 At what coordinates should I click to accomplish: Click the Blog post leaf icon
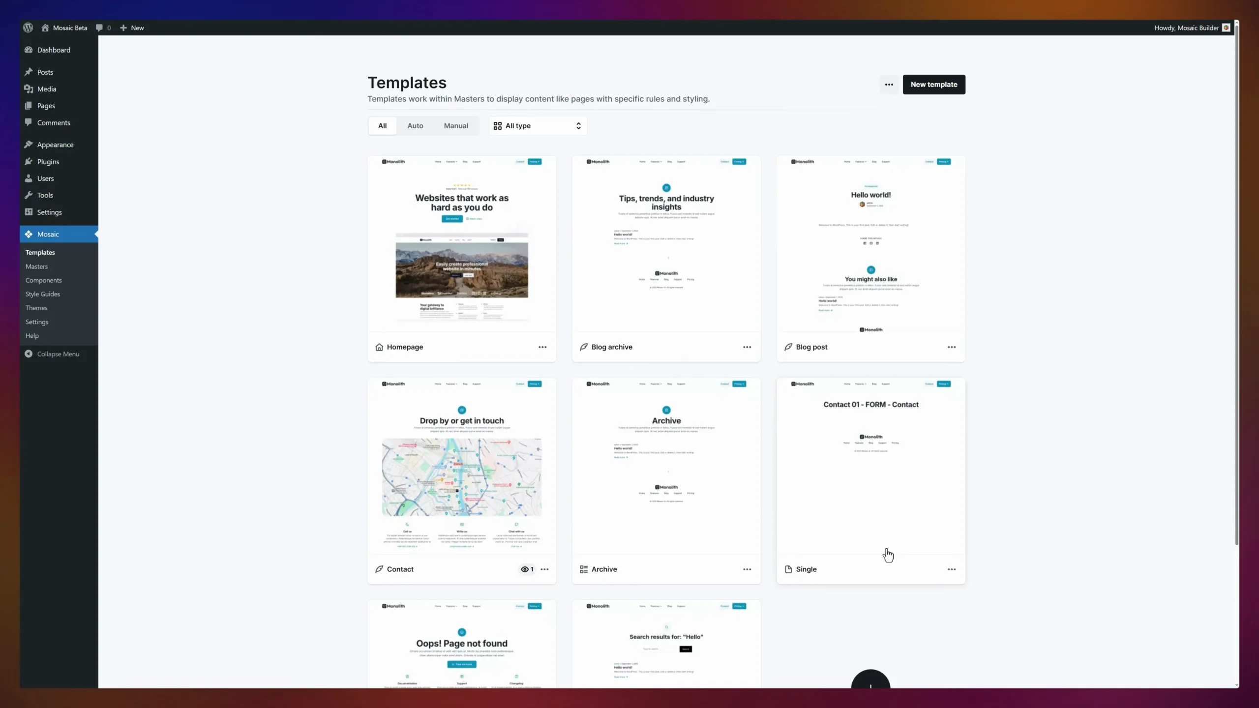point(788,347)
